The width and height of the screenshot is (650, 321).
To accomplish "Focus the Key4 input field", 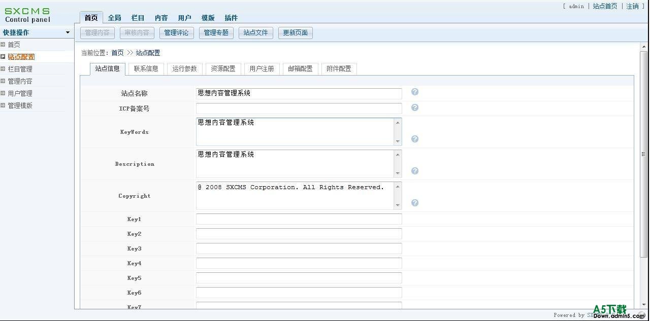I will click(x=299, y=263).
